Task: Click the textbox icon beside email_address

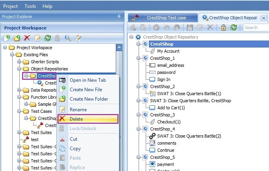Action: 152,65
